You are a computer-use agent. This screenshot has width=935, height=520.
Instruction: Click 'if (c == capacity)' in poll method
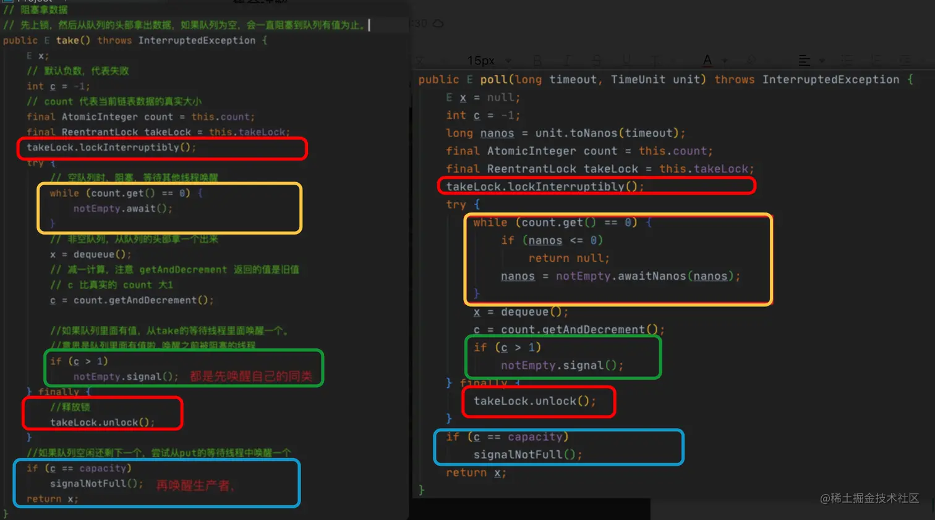click(x=507, y=437)
